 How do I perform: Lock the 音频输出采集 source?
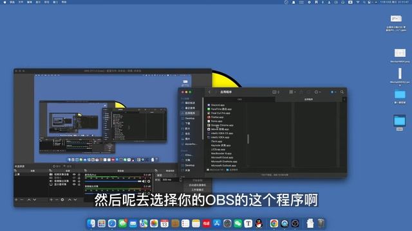tap(79, 181)
